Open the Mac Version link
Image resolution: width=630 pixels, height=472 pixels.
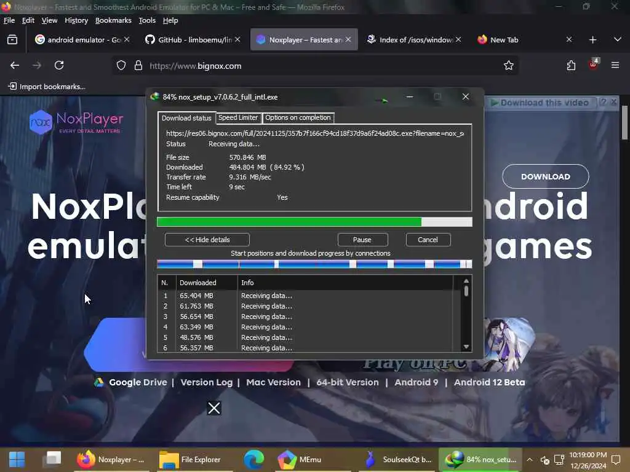(x=273, y=382)
